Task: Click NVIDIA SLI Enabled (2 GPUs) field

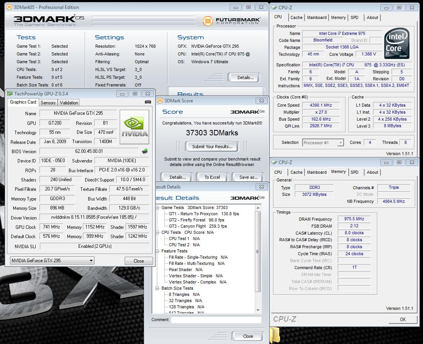Action: (x=95, y=246)
